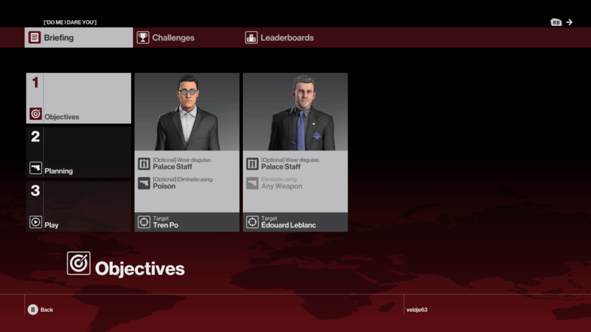Click crosshair target icon beside Tren Po
The height and width of the screenshot is (332, 591).
[x=144, y=222]
